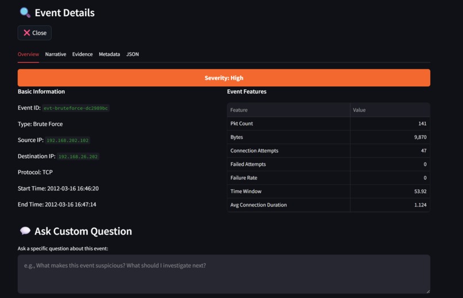The height and width of the screenshot is (298, 463).
Task: Click the Start Time 2012-03-16 16:46:20
Action: click(x=58, y=189)
